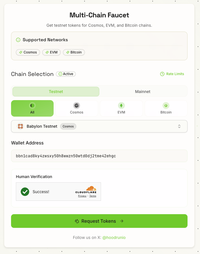This screenshot has height=254, width=200.
Task: Open Cloudflare Privacy link
Action: (x=82, y=196)
